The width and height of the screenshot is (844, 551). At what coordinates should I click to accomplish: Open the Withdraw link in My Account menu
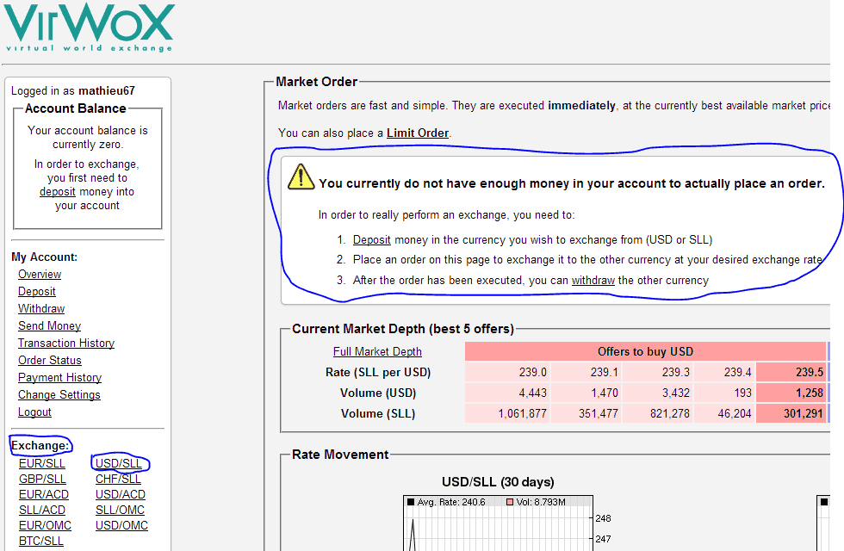[x=41, y=308]
